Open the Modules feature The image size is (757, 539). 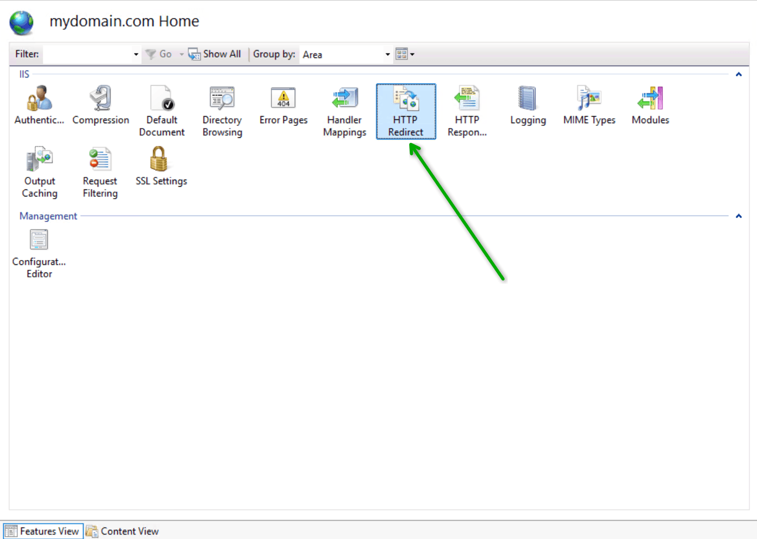(x=650, y=106)
